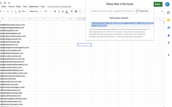
Task: Click the Generate button
Action: (x=142, y=11)
